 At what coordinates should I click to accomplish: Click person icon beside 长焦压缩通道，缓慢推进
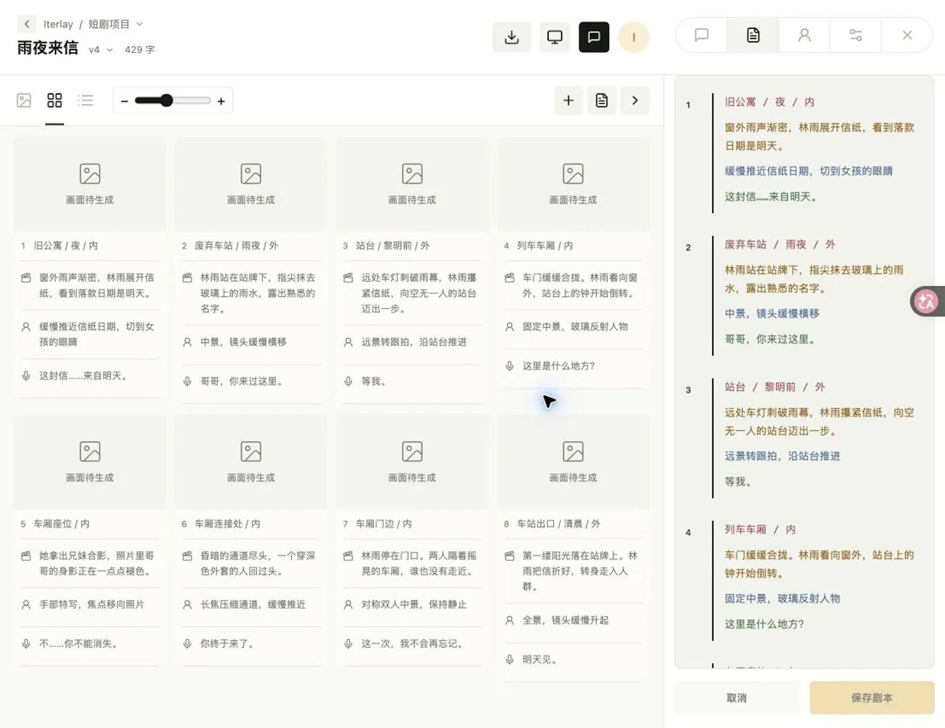pyautogui.click(x=187, y=605)
